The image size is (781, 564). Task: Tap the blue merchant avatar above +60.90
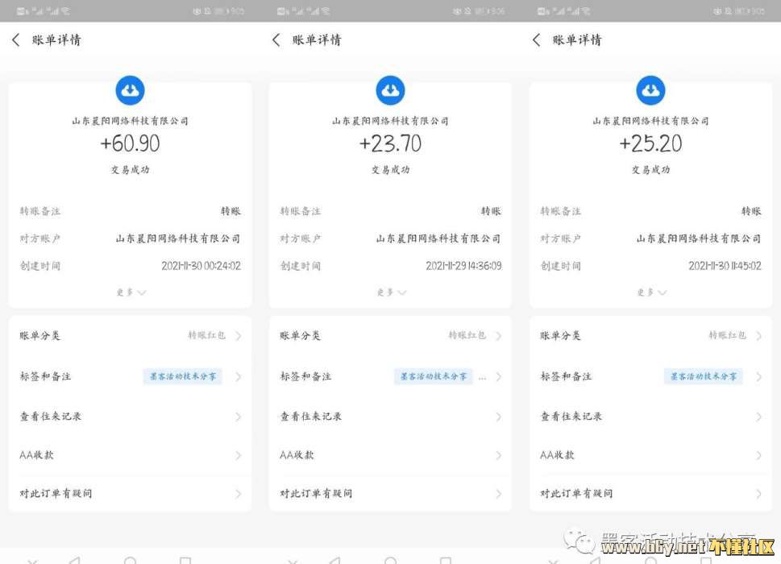(x=130, y=91)
